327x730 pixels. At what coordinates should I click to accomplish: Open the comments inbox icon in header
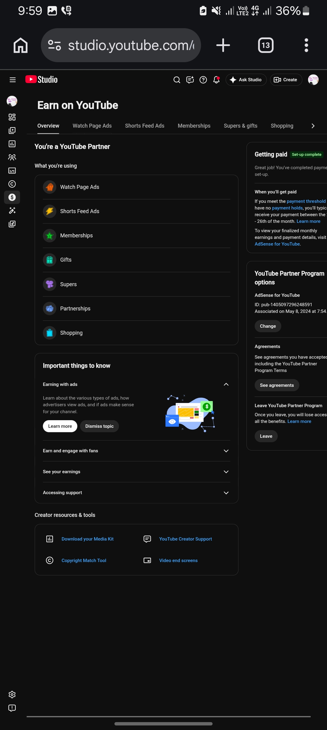coord(190,80)
